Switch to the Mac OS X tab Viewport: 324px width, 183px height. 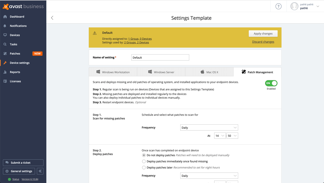point(209,72)
